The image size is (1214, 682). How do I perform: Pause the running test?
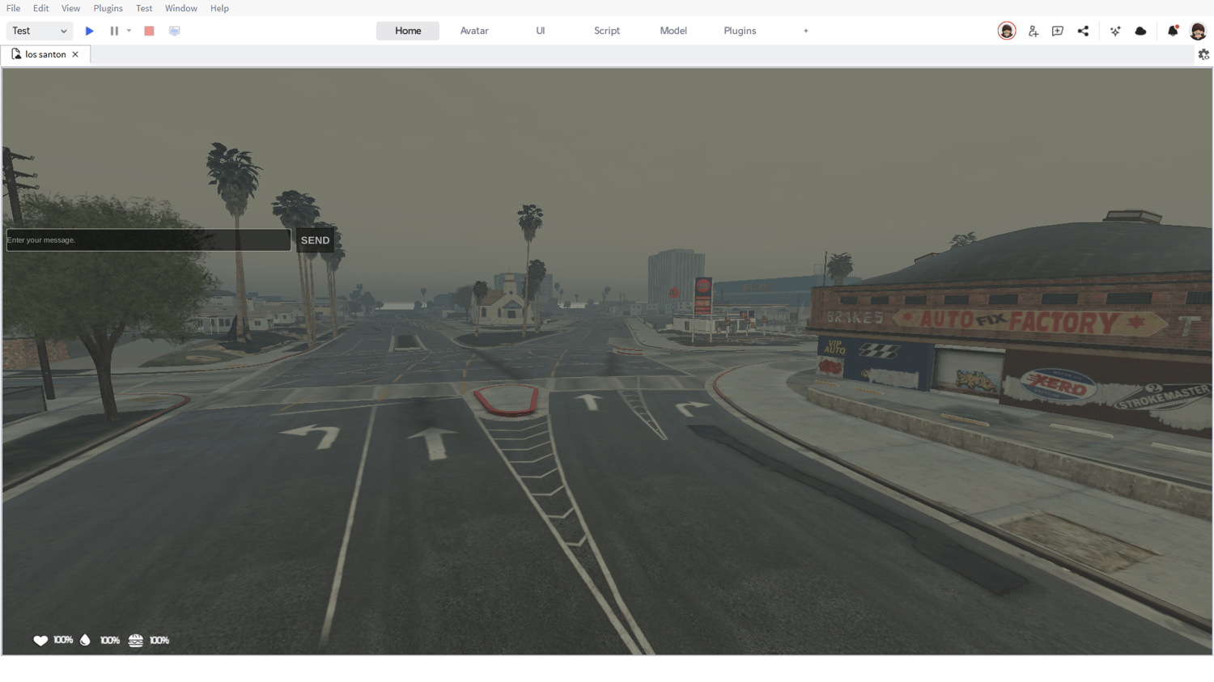[114, 31]
